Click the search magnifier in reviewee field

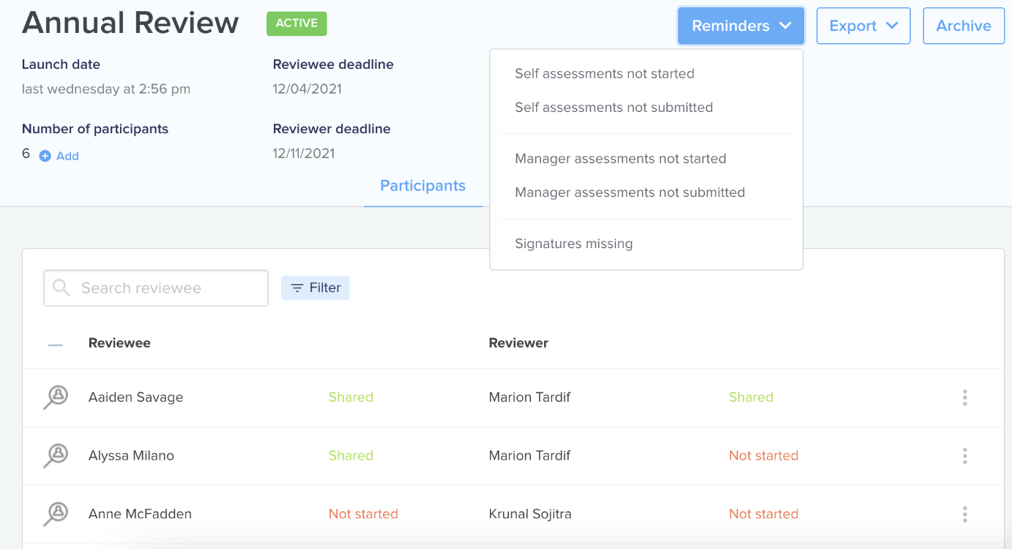point(62,288)
